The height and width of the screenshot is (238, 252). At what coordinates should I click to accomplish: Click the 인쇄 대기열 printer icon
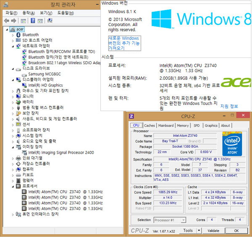18,158
